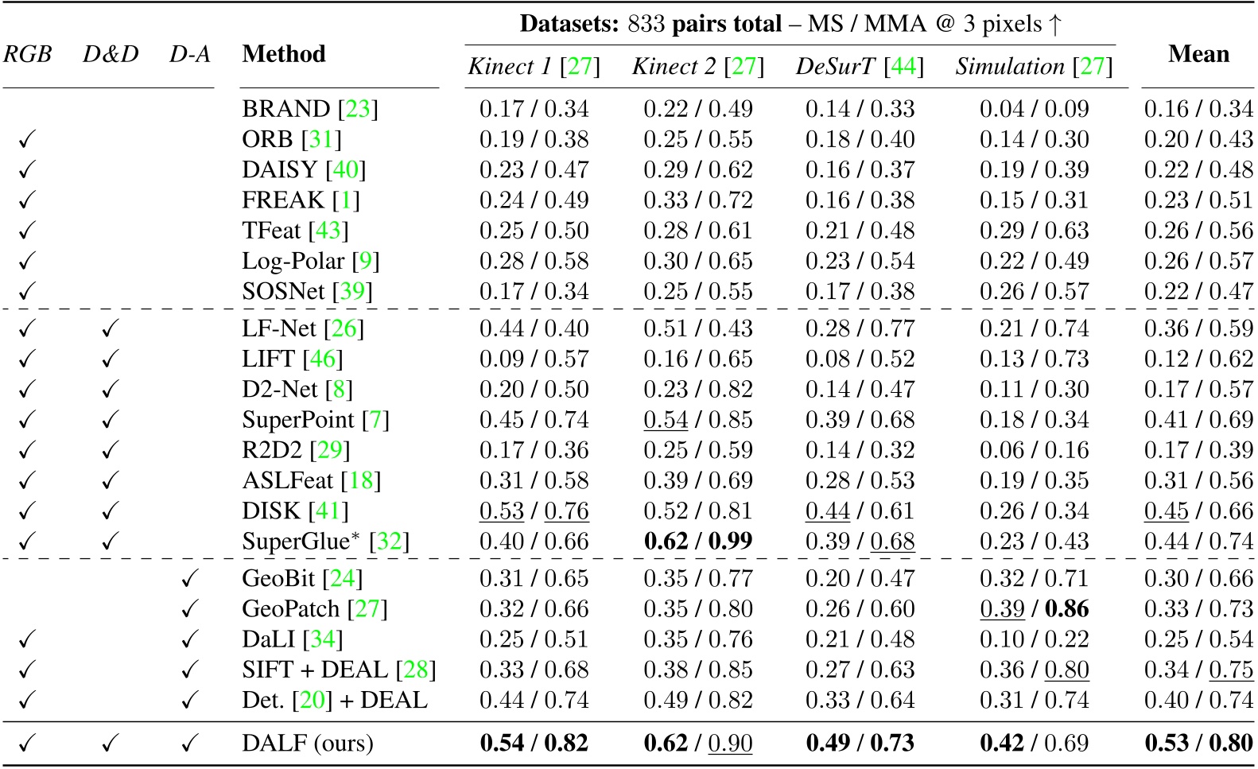The height and width of the screenshot is (769, 1258).
Task: Click the Kinect 1 column header text
Action: 509,67
